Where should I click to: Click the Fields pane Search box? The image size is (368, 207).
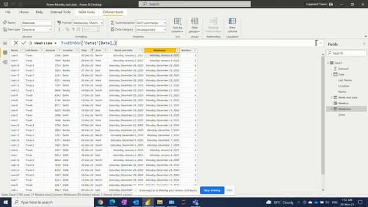pyautogui.click(x=346, y=53)
